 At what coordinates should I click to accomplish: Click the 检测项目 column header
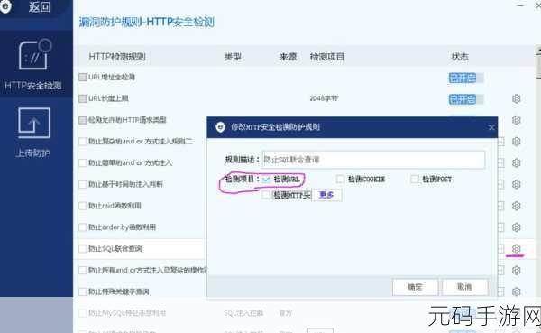(326, 57)
